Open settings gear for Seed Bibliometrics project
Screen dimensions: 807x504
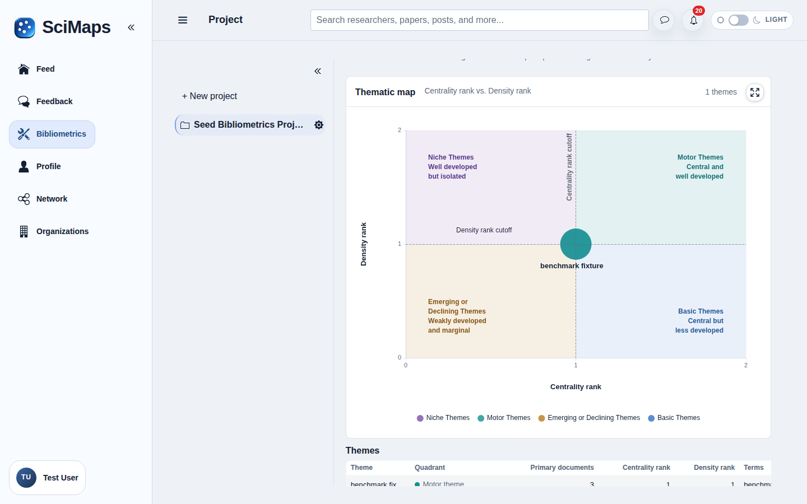pyautogui.click(x=319, y=125)
